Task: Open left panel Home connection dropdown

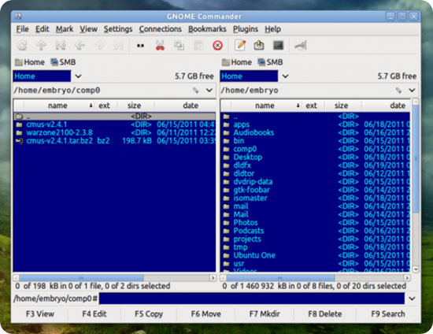Action: [x=79, y=76]
